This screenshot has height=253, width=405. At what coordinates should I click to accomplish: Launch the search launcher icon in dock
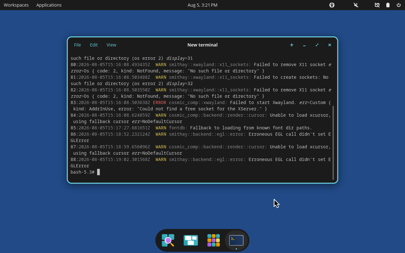(x=168, y=240)
